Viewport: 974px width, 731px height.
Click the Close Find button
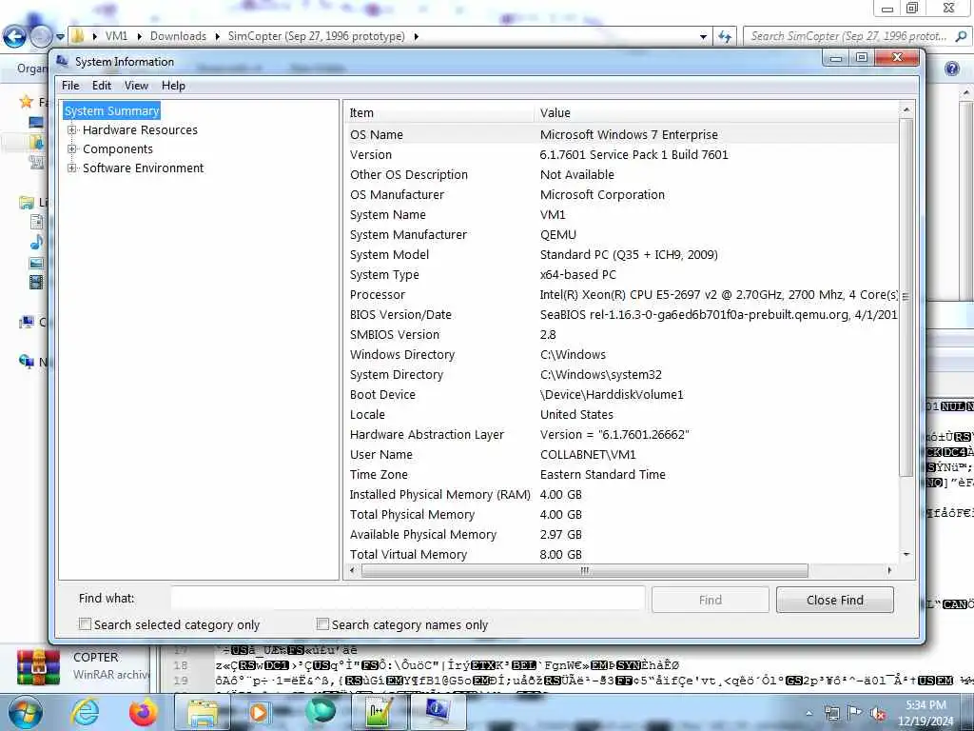coord(834,600)
